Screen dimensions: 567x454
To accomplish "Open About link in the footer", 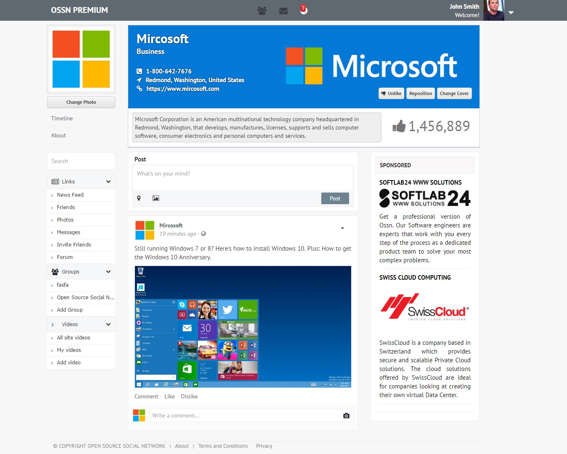I will [x=182, y=446].
